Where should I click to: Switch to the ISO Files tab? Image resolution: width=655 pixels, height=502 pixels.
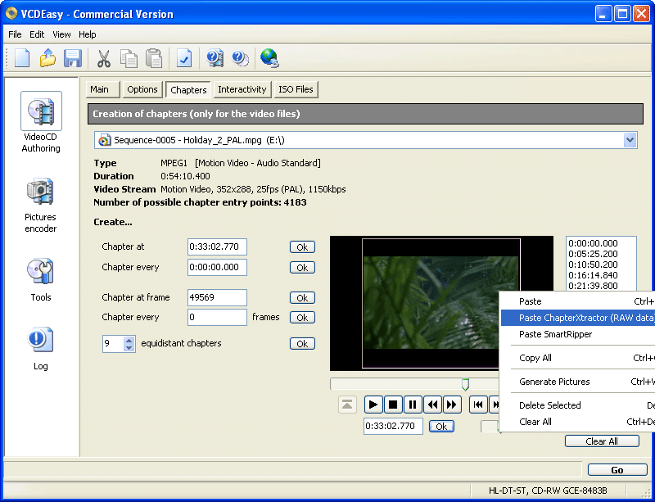click(x=296, y=89)
